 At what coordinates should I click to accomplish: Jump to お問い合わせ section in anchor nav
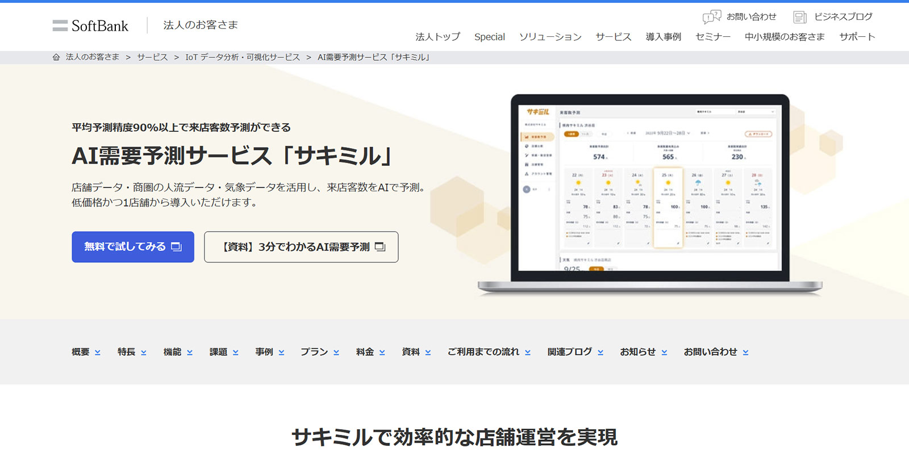point(716,352)
